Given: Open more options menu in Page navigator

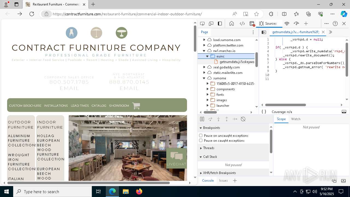Looking at the screenshot, I should pyautogui.click(x=253, y=32).
